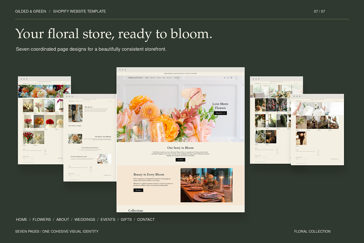Select the pink roses thumbnail in Flowers window

28,121
